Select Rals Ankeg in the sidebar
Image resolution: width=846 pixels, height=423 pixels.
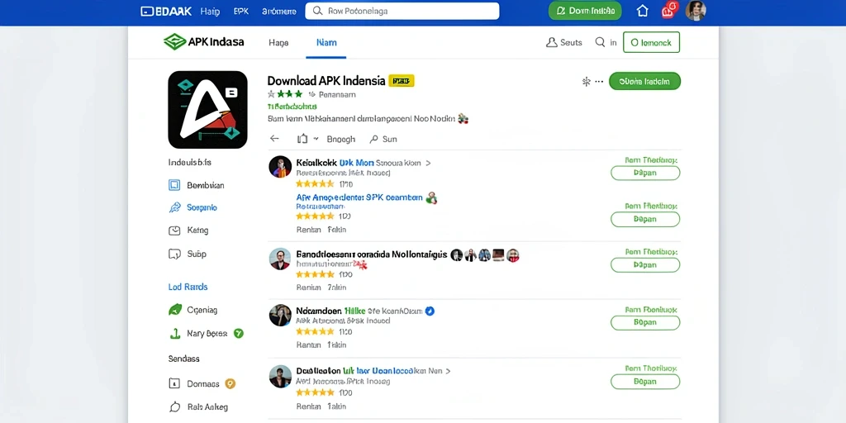point(198,406)
